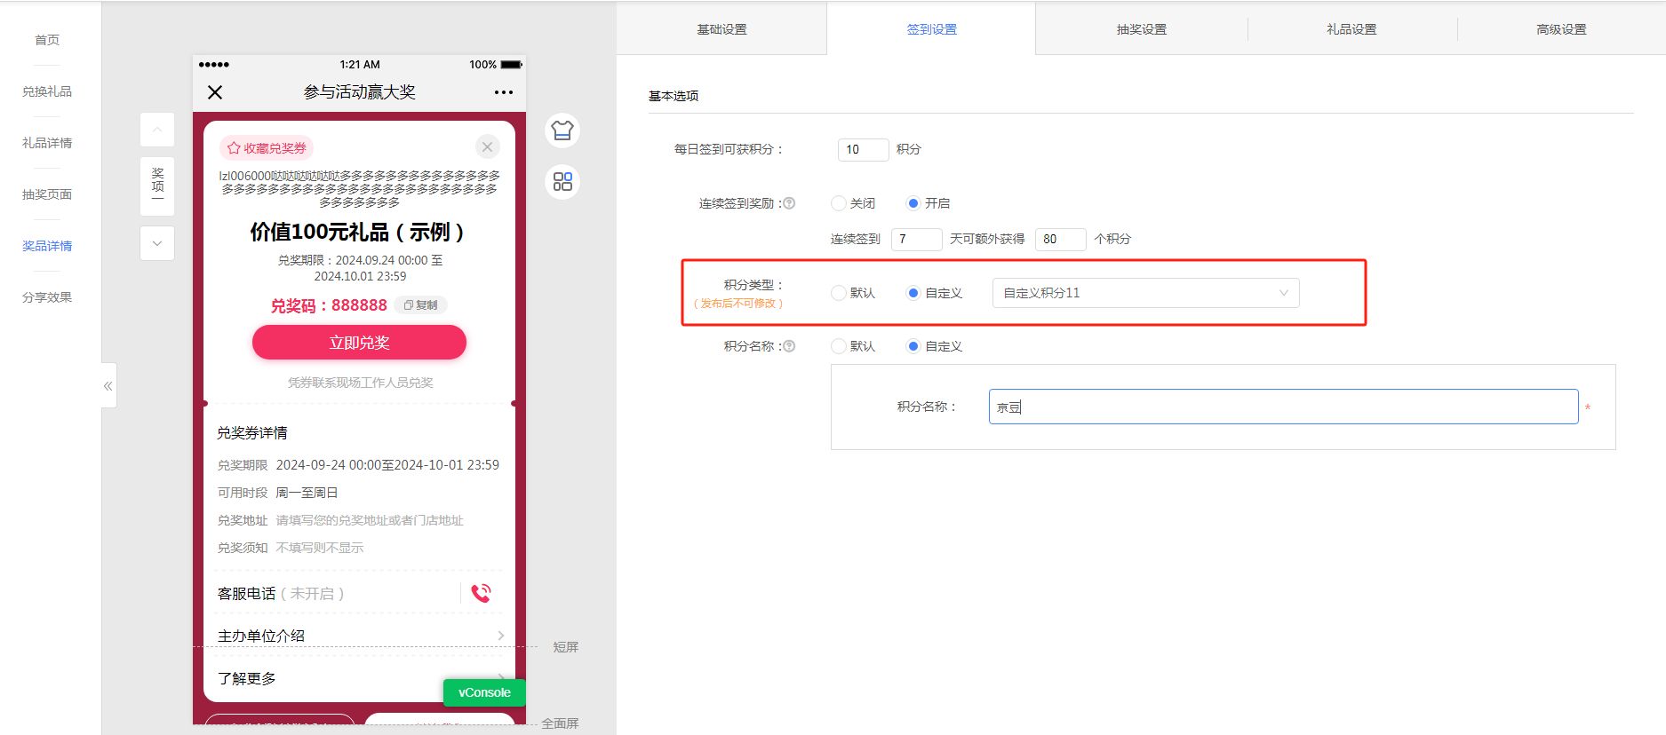1666x735 pixels.
Task: Click 兑奖码：888888 text
Action: point(329,305)
